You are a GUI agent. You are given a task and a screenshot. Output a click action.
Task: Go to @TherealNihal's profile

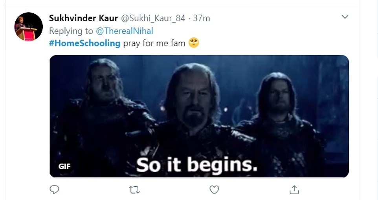click(125, 31)
